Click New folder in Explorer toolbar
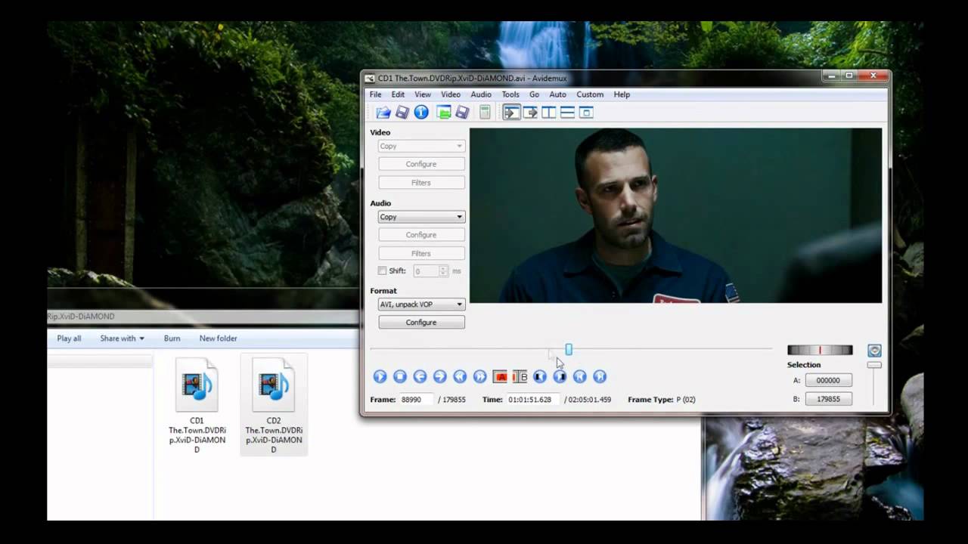 pyautogui.click(x=218, y=338)
